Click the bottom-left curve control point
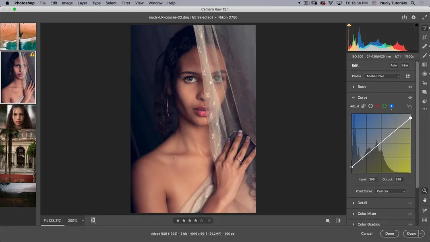The height and width of the screenshot is (242, 430). coord(351,167)
